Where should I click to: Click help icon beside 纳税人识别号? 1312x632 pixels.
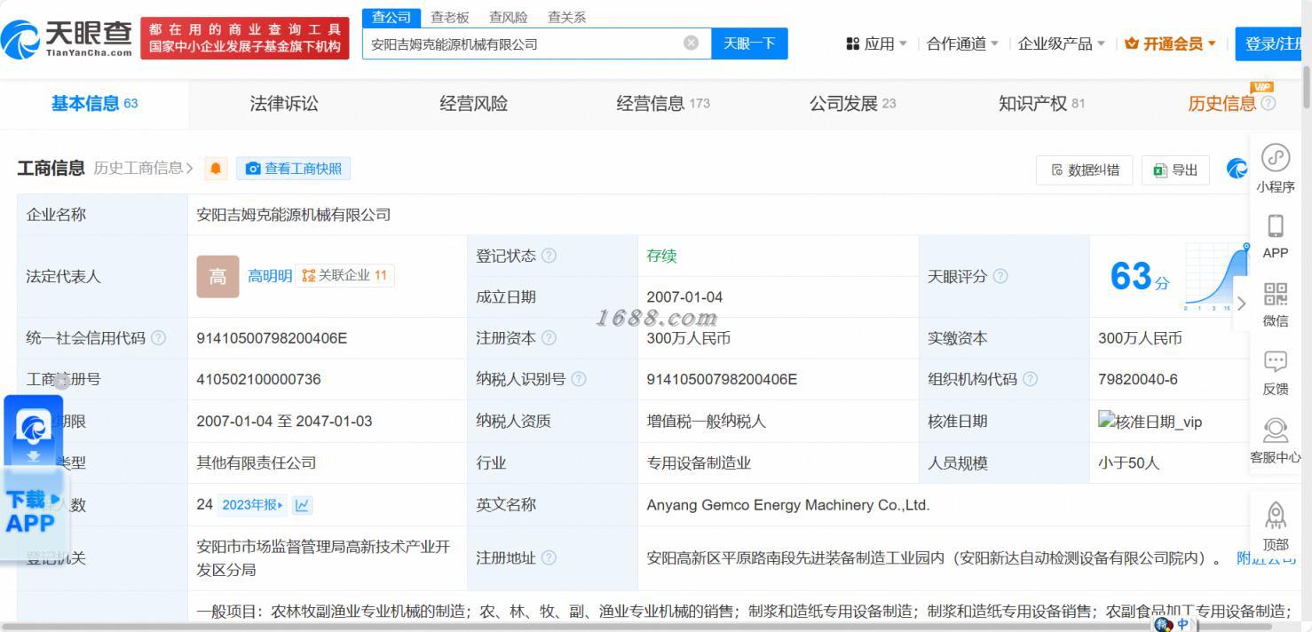click(x=579, y=379)
